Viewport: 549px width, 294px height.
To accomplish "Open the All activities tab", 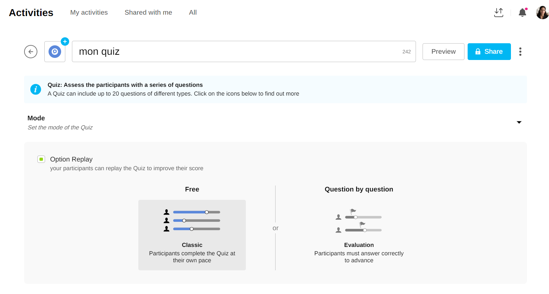I will tap(193, 13).
